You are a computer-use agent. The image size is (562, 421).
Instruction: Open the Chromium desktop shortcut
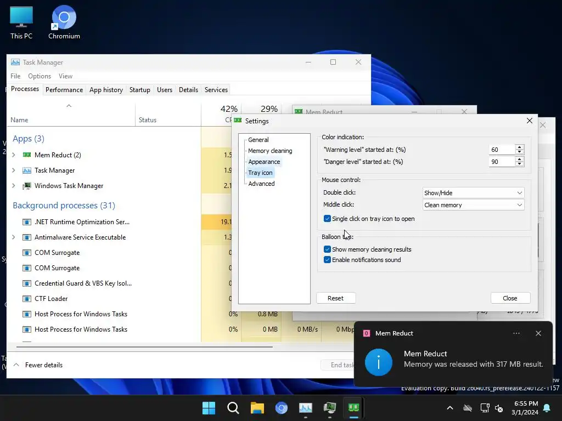click(64, 23)
